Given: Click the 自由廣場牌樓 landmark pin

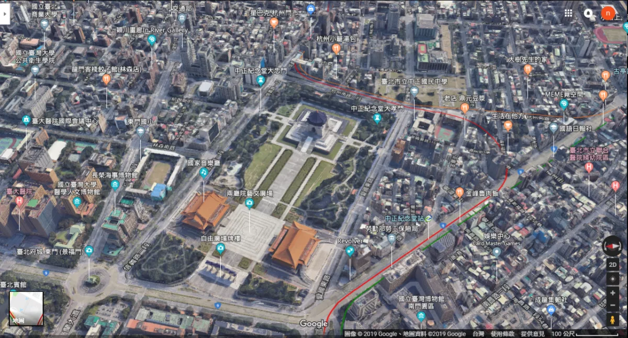Looking at the screenshot, I should [220, 249].
